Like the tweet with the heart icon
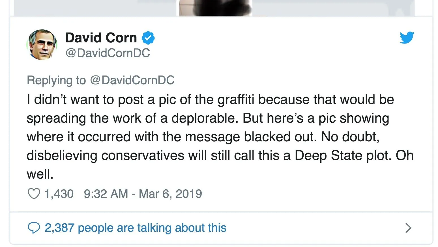Screen dimensions: 438x247 (34, 194)
